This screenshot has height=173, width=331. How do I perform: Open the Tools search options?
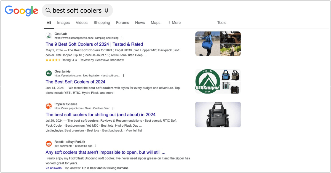click(221, 23)
